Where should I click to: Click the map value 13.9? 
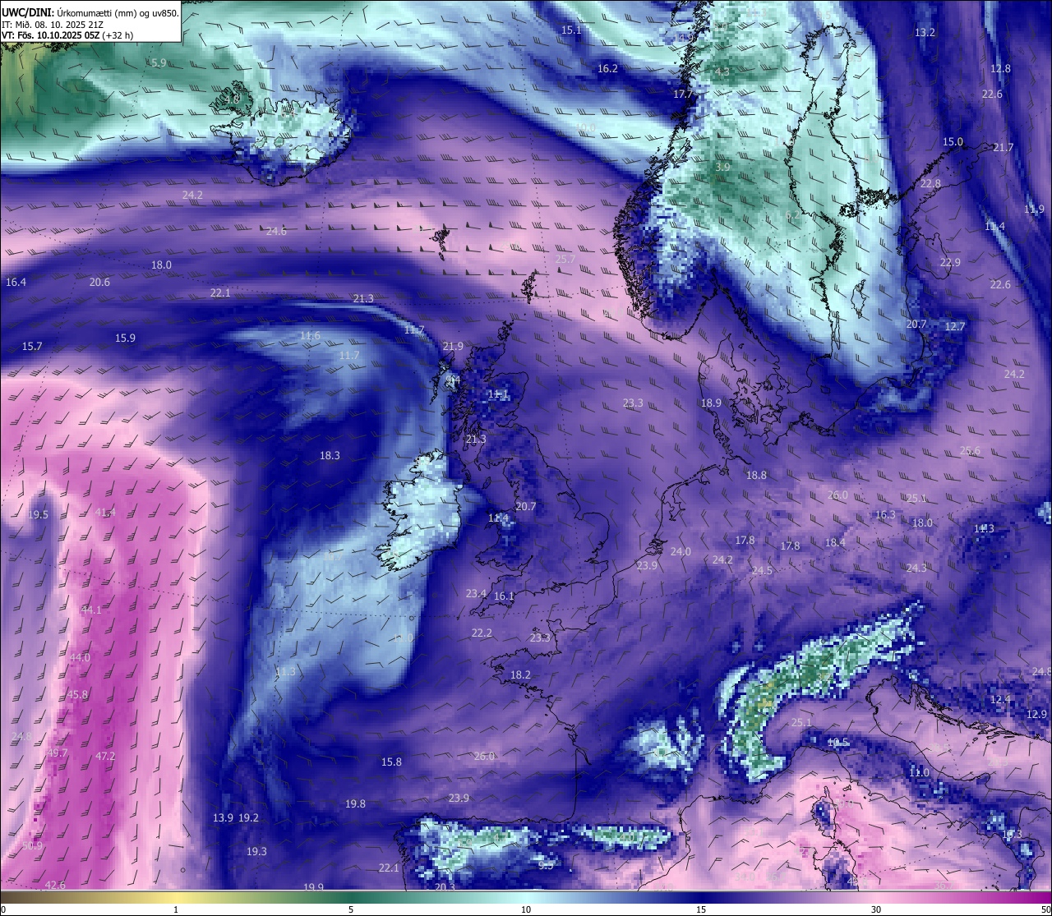(223, 817)
